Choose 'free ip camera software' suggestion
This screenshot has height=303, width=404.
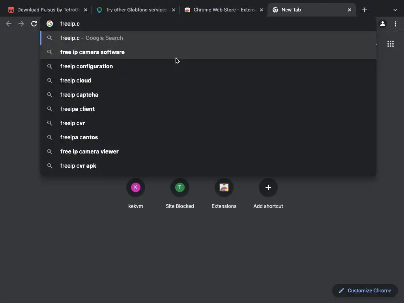(x=208, y=52)
